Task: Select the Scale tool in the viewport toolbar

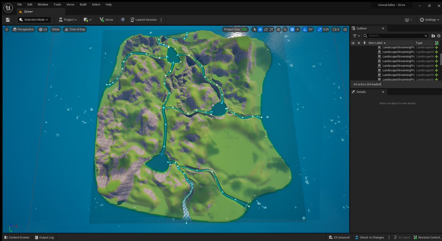Action: [271, 29]
